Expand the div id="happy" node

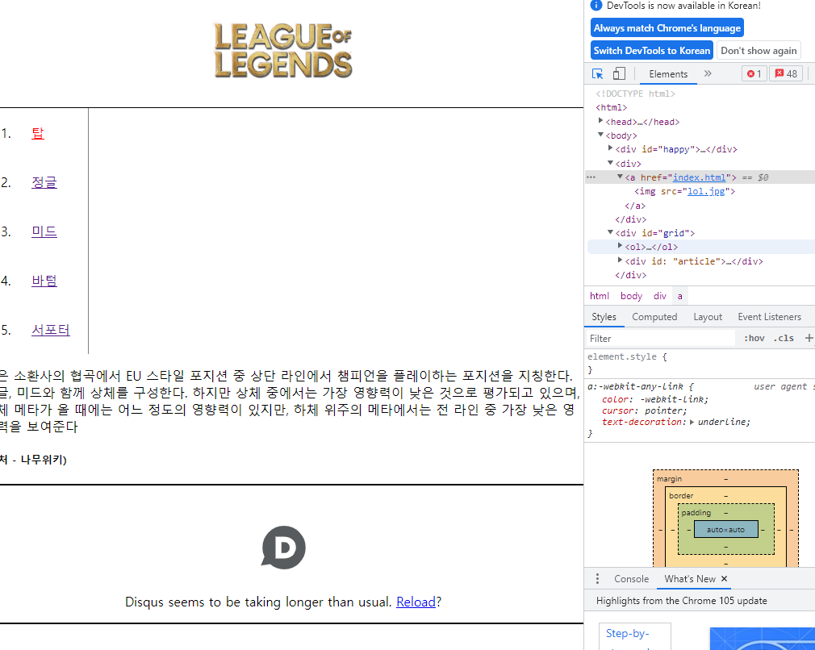611,148
